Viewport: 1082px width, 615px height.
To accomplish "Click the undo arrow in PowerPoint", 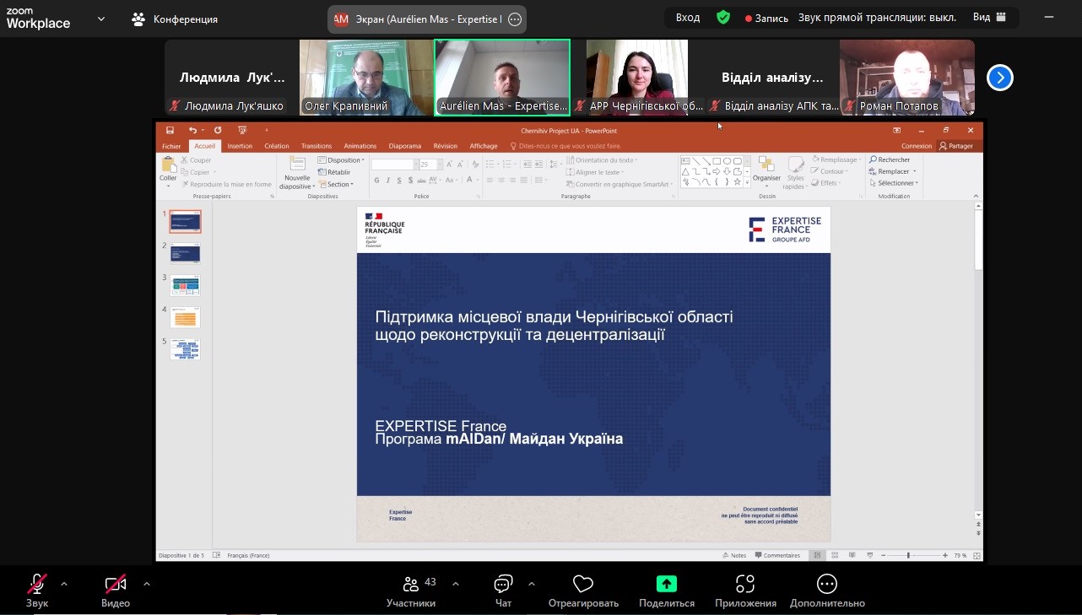I will (x=192, y=130).
